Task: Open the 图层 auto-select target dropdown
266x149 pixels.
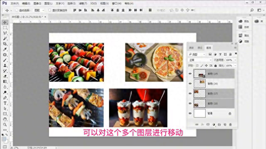Action: [x=39, y=10]
